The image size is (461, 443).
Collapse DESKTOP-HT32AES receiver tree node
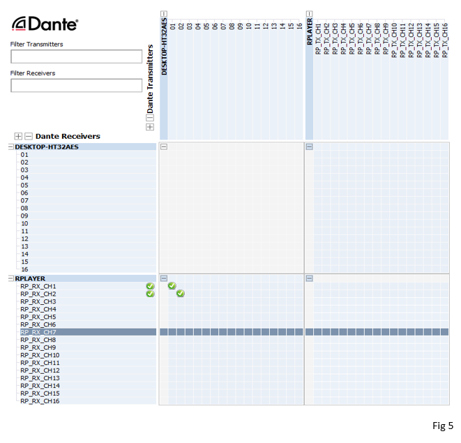10,147
